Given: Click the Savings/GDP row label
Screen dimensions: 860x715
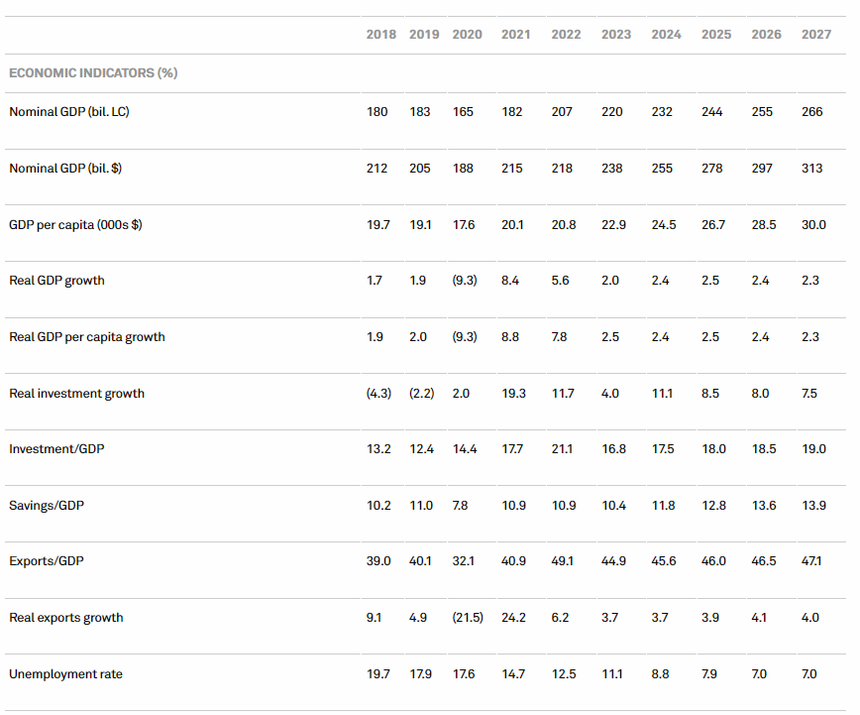Looking at the screenshot, I should [47, 506].
